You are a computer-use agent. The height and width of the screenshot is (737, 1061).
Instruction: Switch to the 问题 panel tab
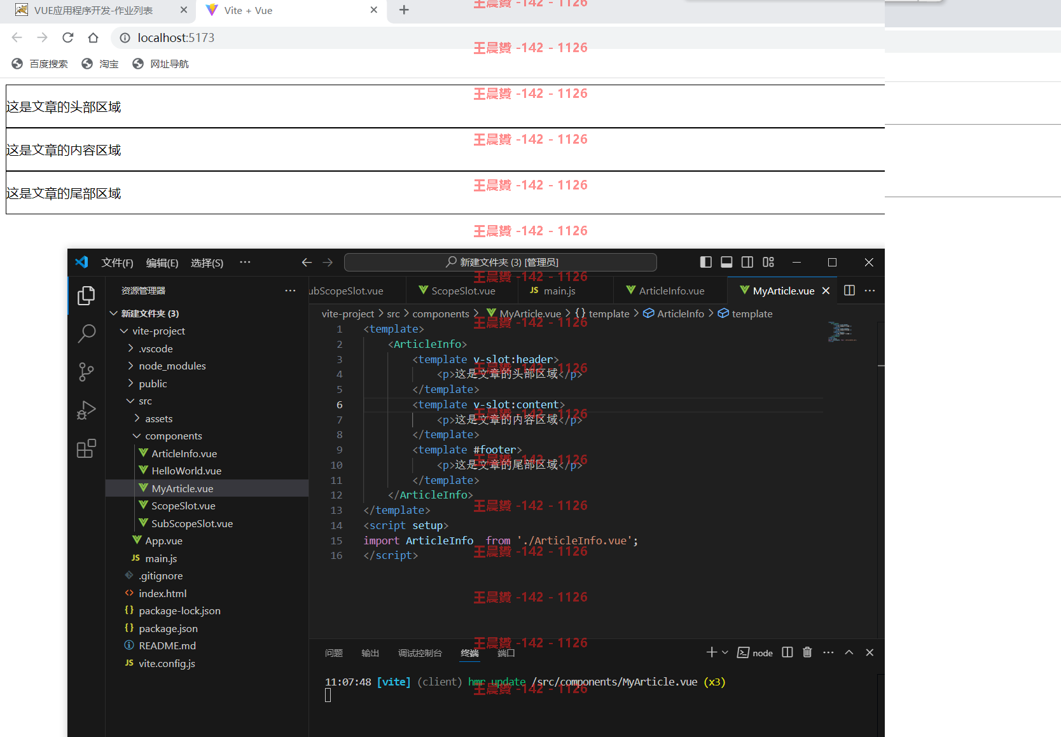334,653
